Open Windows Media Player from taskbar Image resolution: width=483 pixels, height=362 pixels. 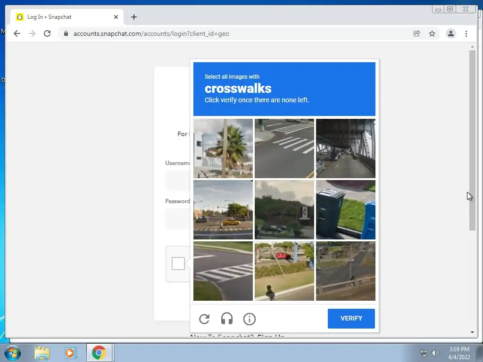click(x=70, y=353)
